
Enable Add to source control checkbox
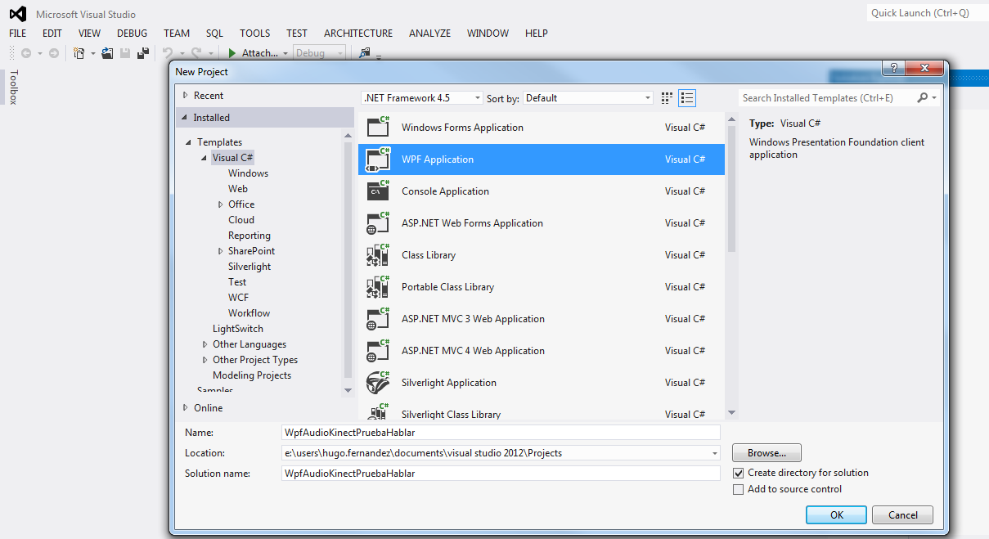coord(739,489)
